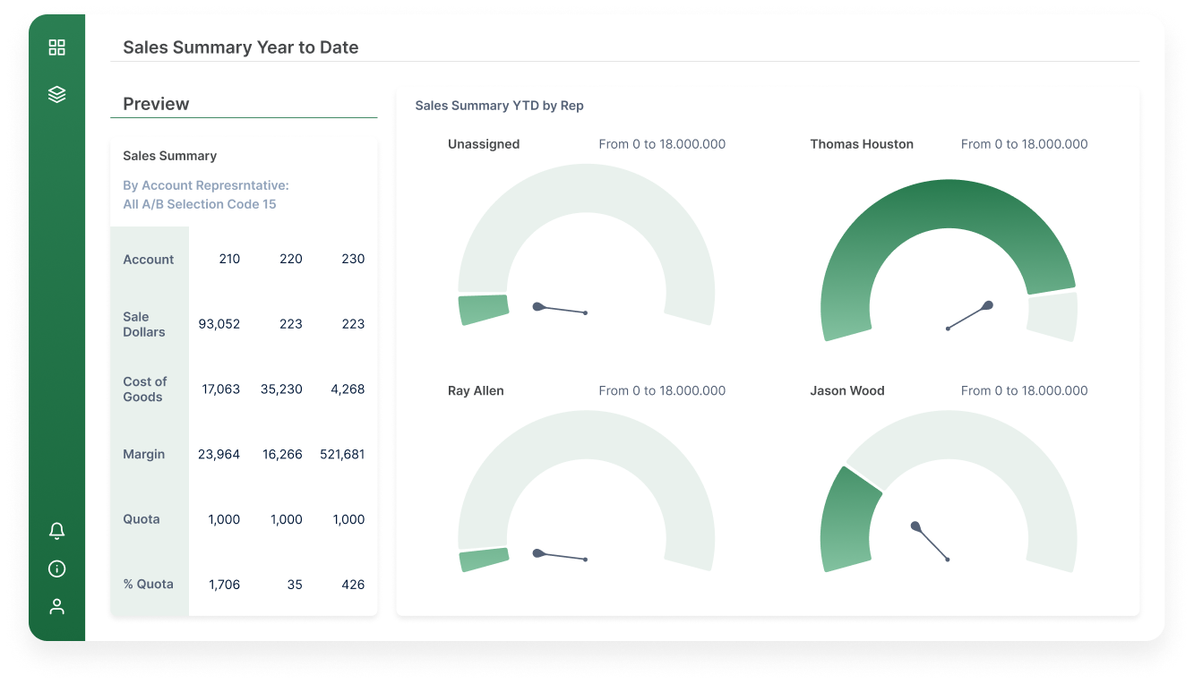Click the Sale Dollars value 93,052
The height and width of the screenshot is (684, 1194).
[x=219, y=324]
